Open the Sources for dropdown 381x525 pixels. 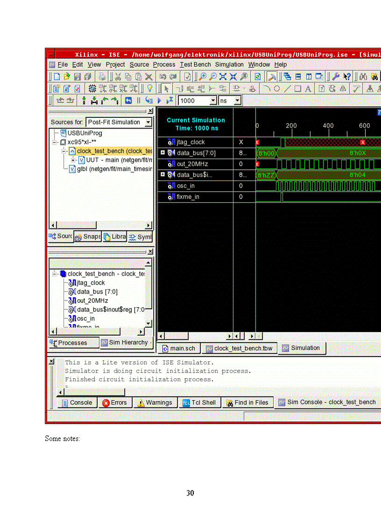pos(148,122)
